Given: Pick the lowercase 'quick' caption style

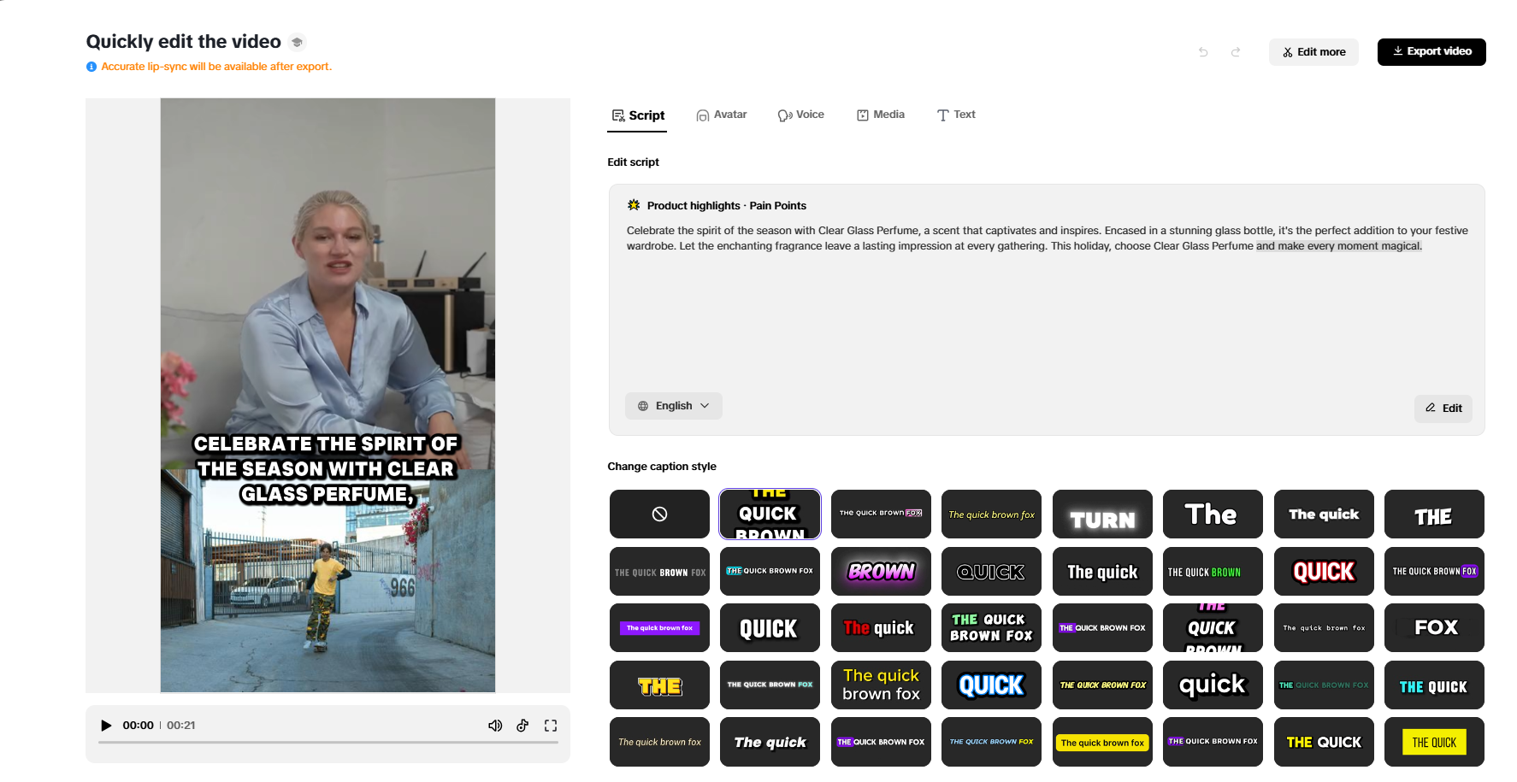Looking at the screenshot, I should (x=1213, y=685).
